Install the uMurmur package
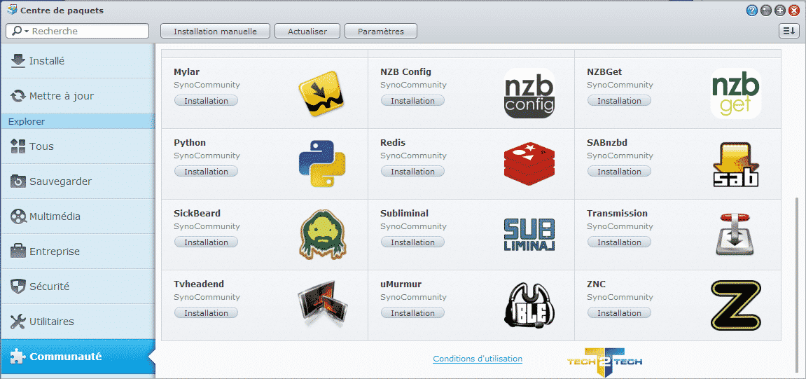Screen dimensions: 806x379 [x=412, y=312]
